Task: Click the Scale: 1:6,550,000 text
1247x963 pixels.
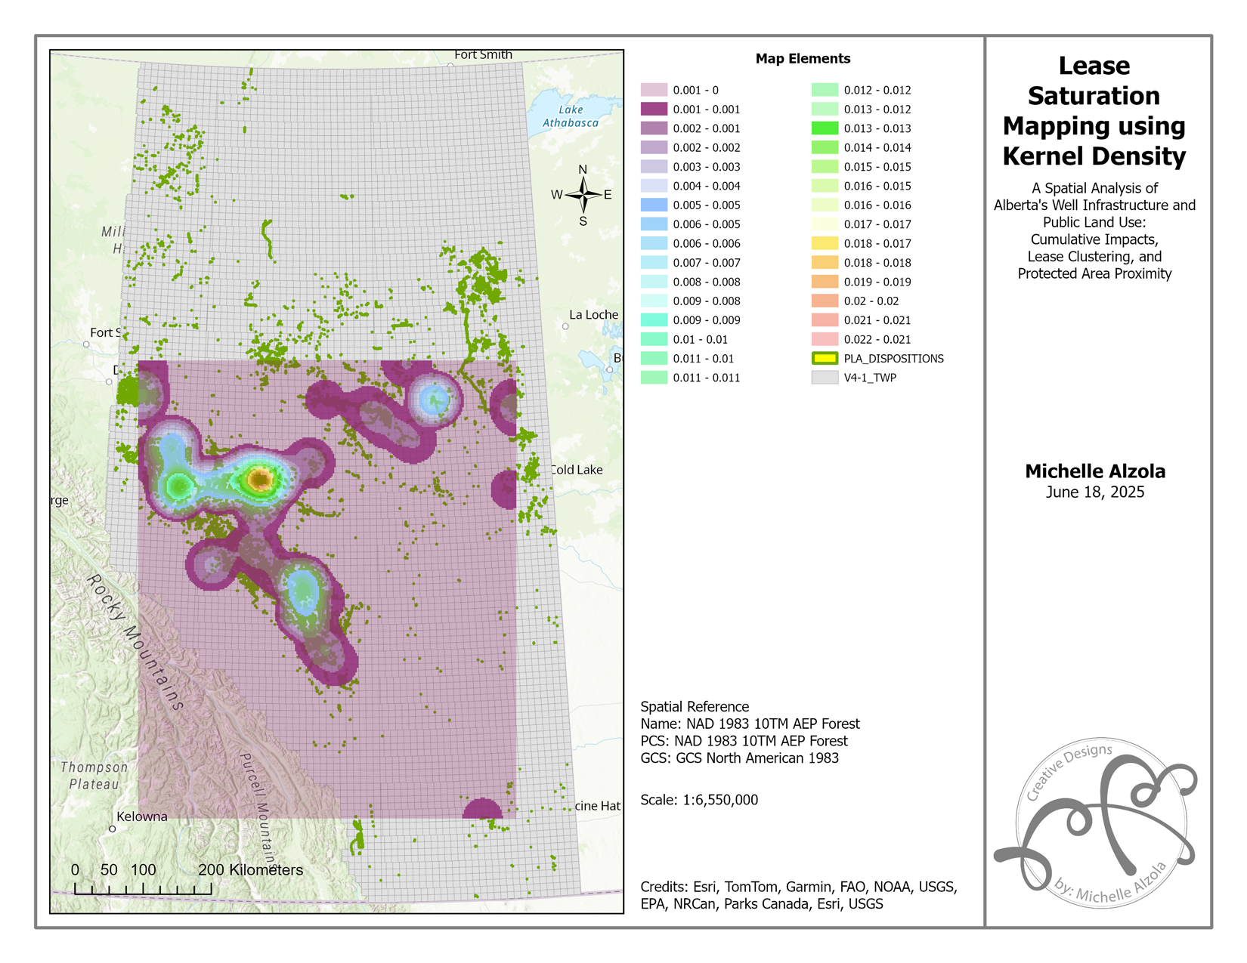Action: [698, 800]
